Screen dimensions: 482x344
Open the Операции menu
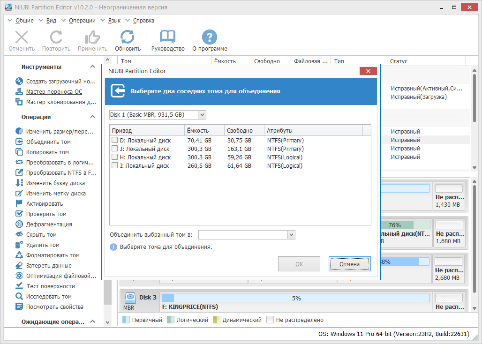82,21
